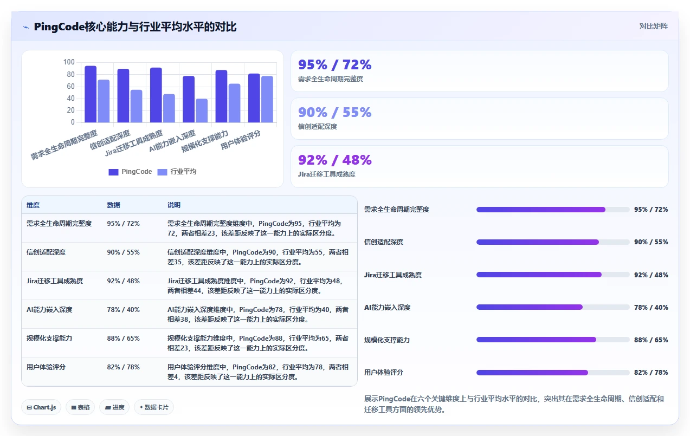Click the 进度 tag chip

(114, 407)
